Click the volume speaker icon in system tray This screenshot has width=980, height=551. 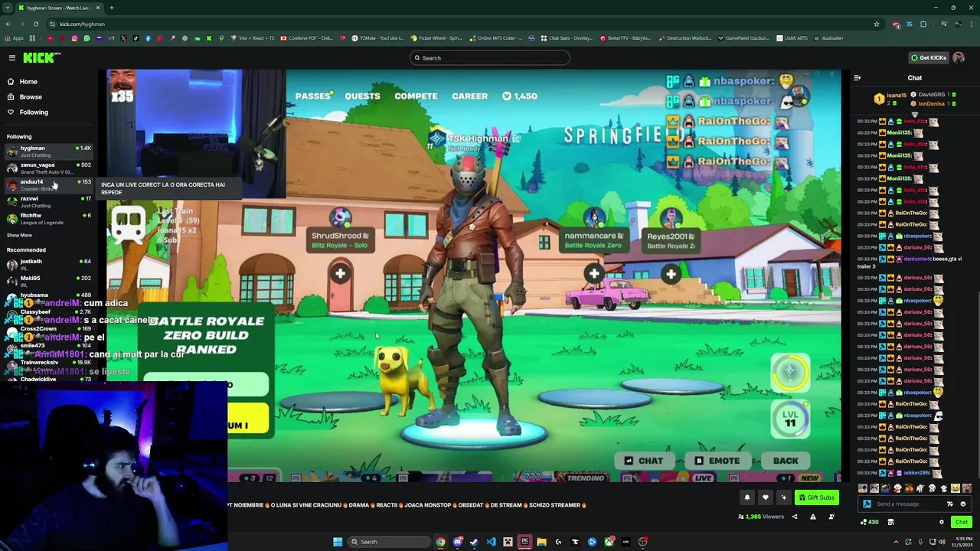point(942,542)
